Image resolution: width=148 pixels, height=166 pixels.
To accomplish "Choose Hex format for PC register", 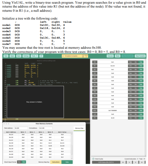I will [x=141, y=118].
